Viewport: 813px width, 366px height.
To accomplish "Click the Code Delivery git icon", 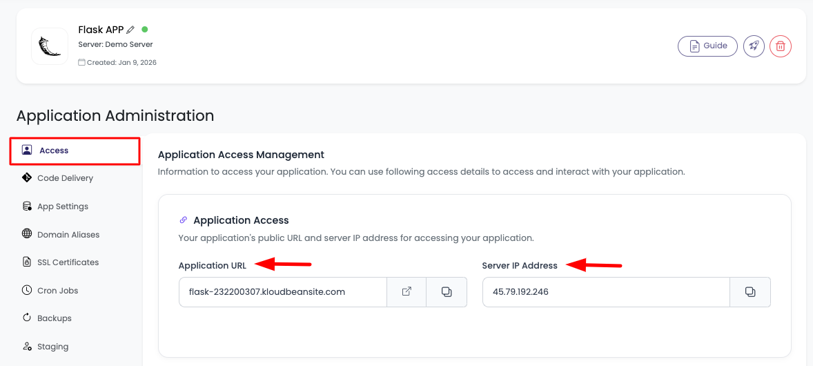I will click(x=26, y=177).
